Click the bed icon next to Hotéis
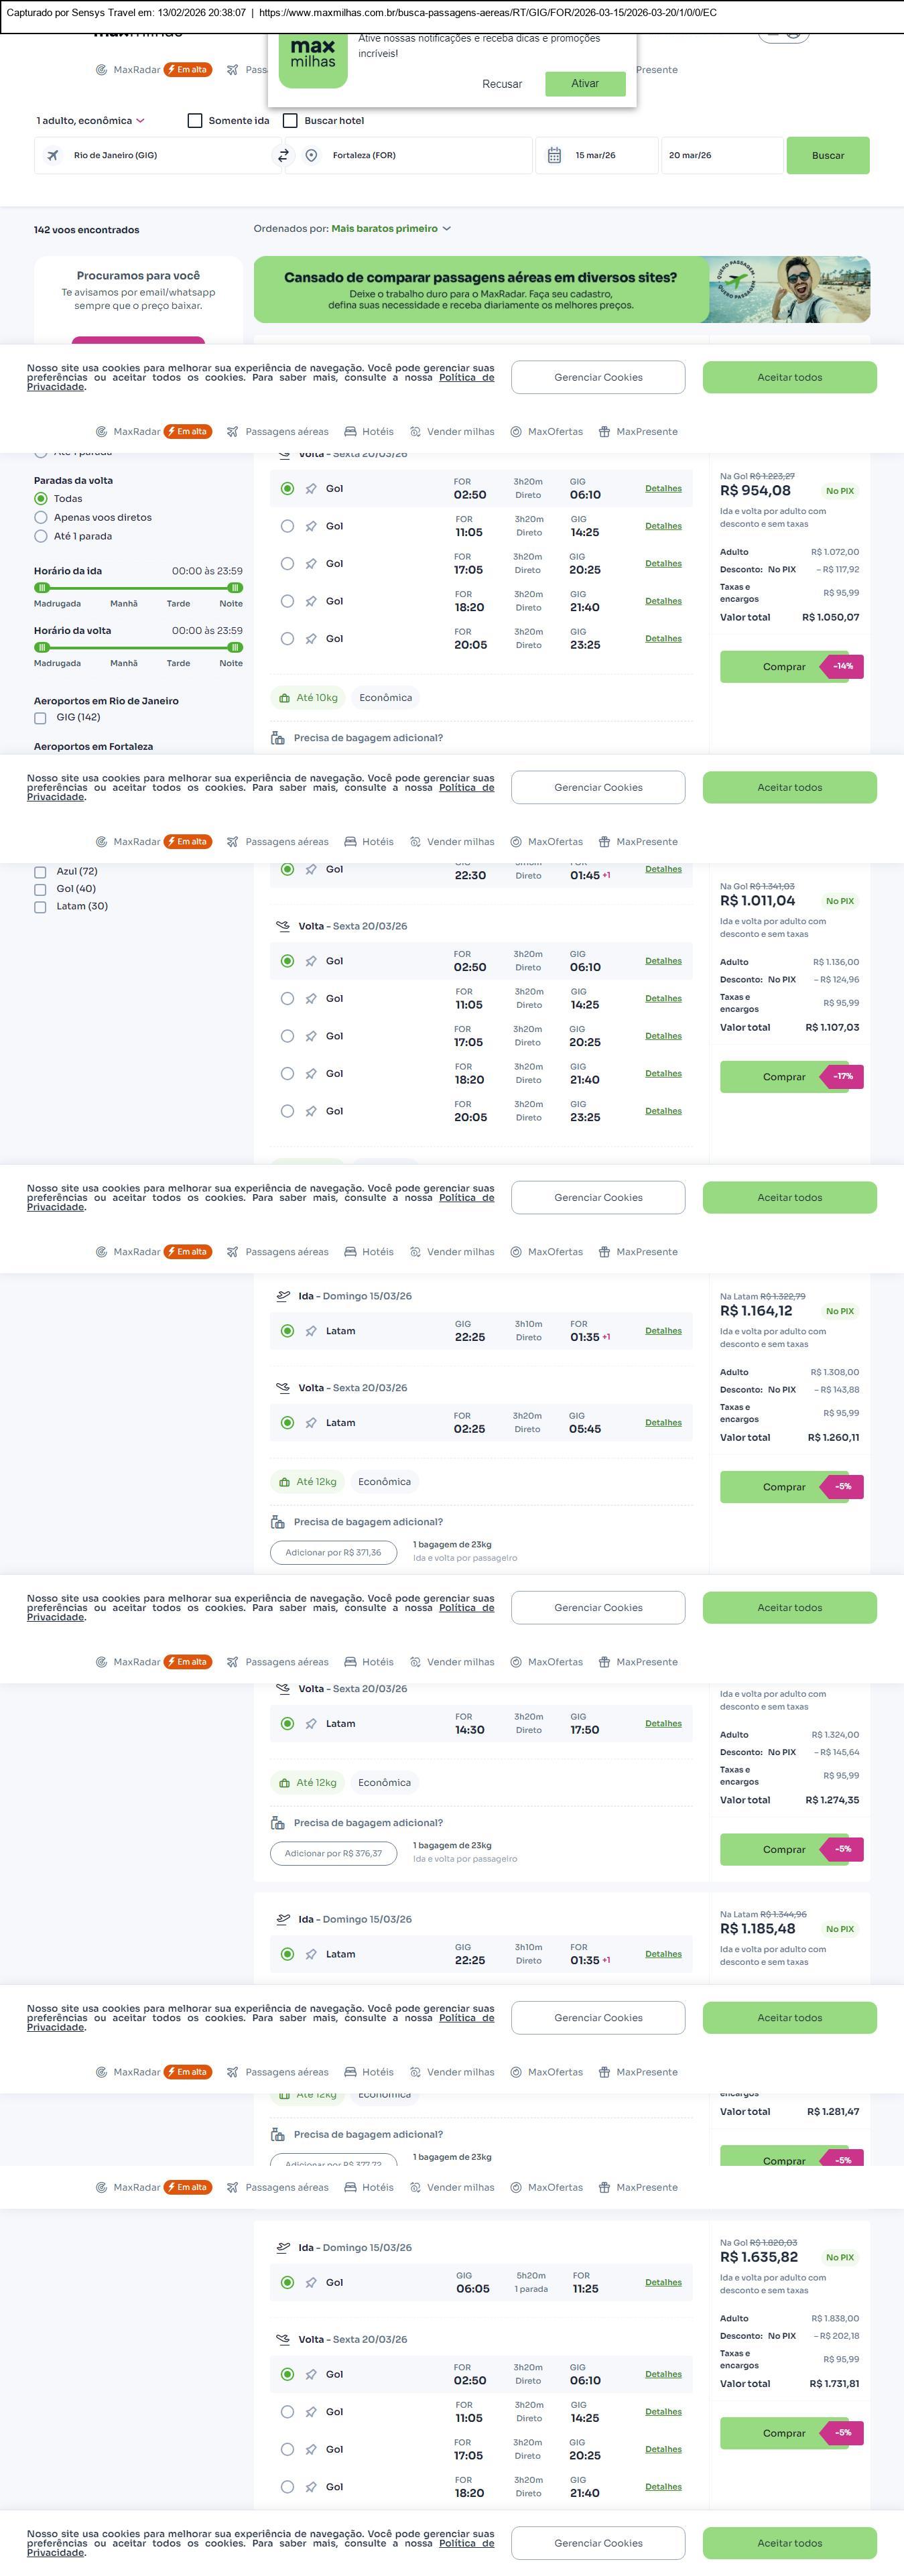The image size is (904, 2576). tap(350, 432)
